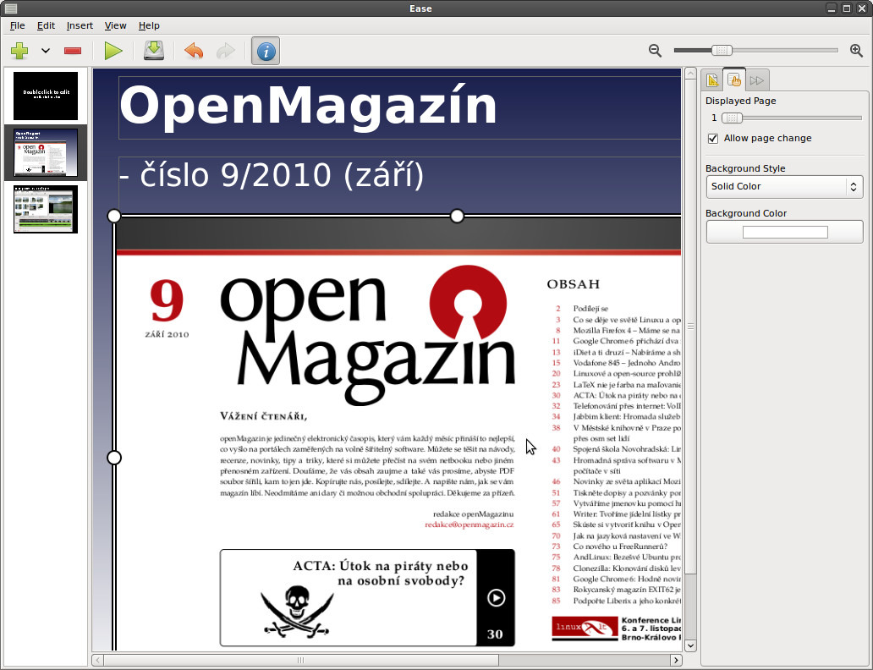The image size is (873, 670).
Task: Click the pirate skull image in the ACTA box
Action: pos(297,612)
